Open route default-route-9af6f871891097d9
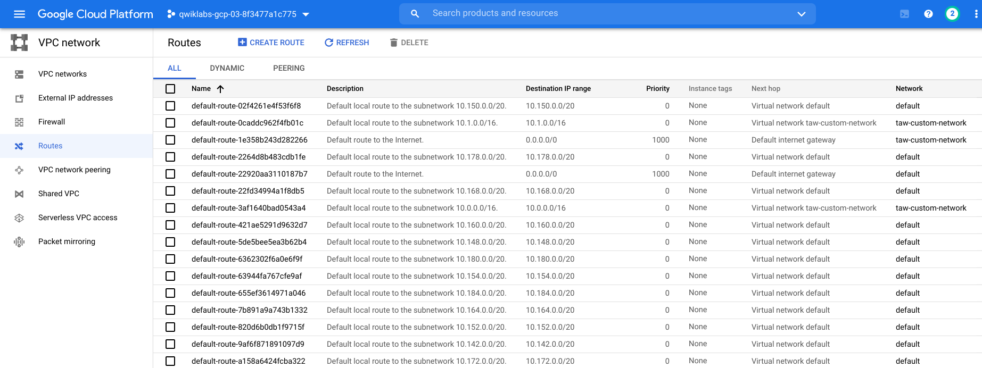 click(x=248, y=344)
